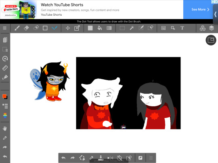Tap the flashlight icon in sidebar
218x163 pixels.
pos(5,77)
